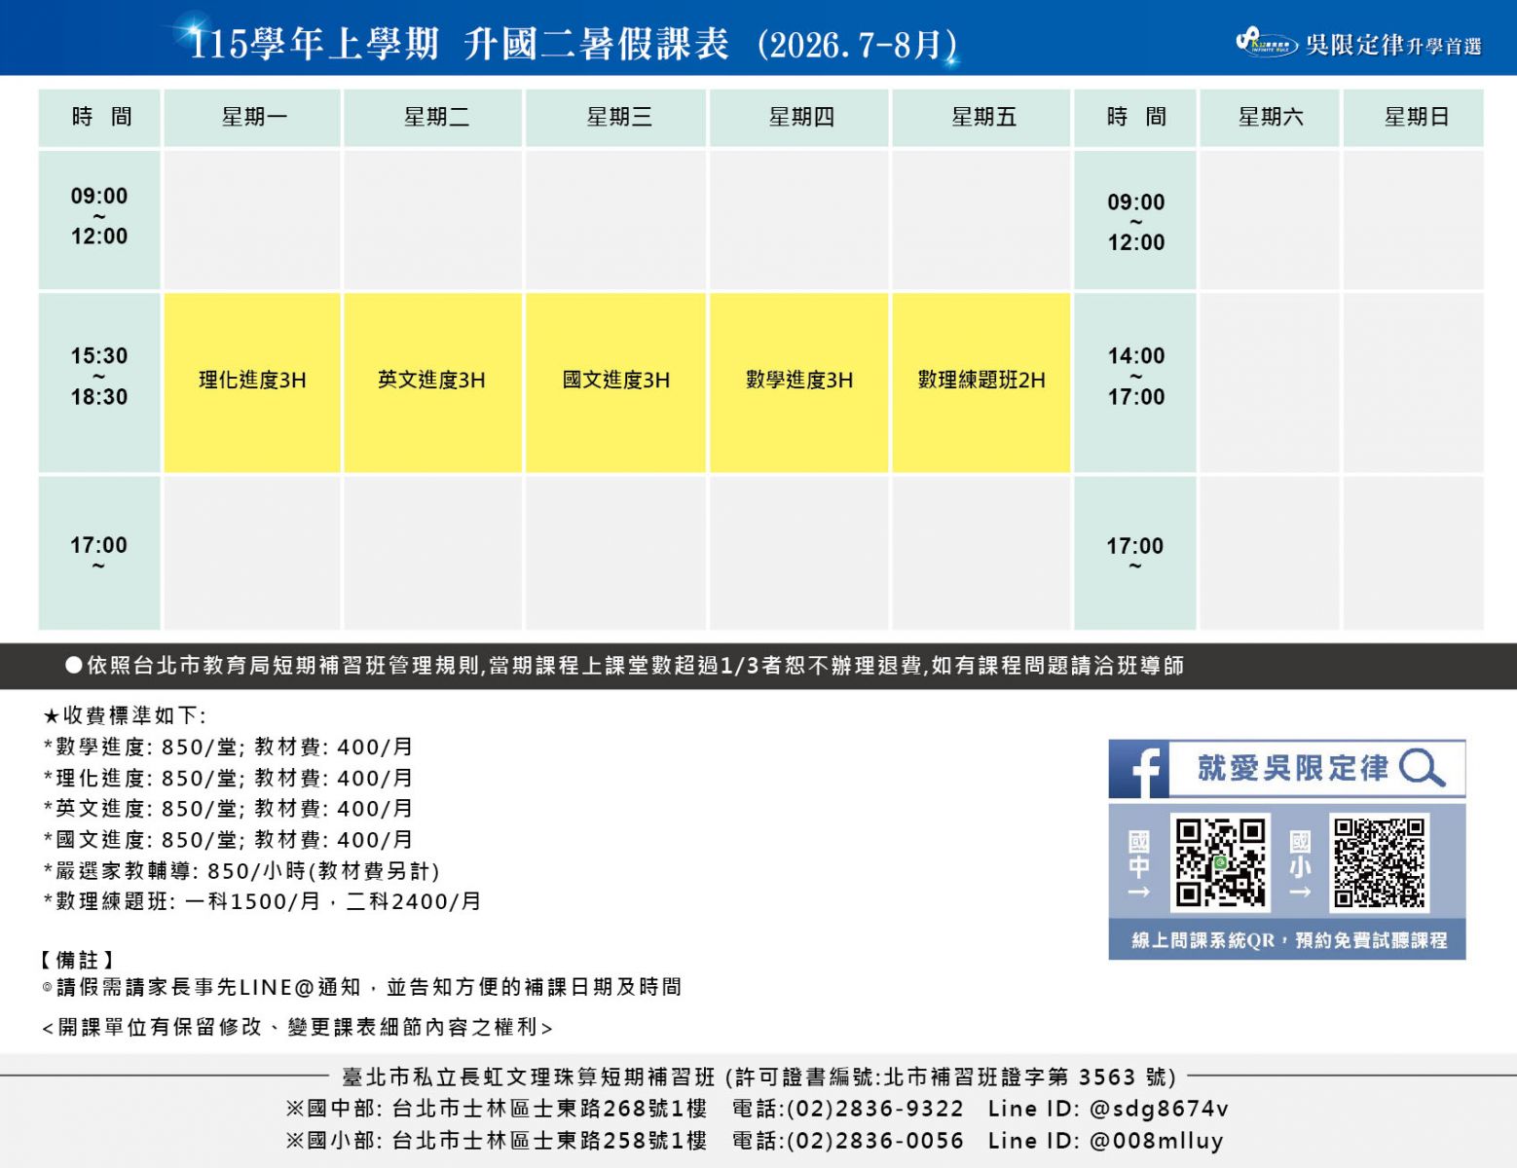Click the 星期日 column header
Screen dimensions: 1517x1168
[x=1415, y=118]
